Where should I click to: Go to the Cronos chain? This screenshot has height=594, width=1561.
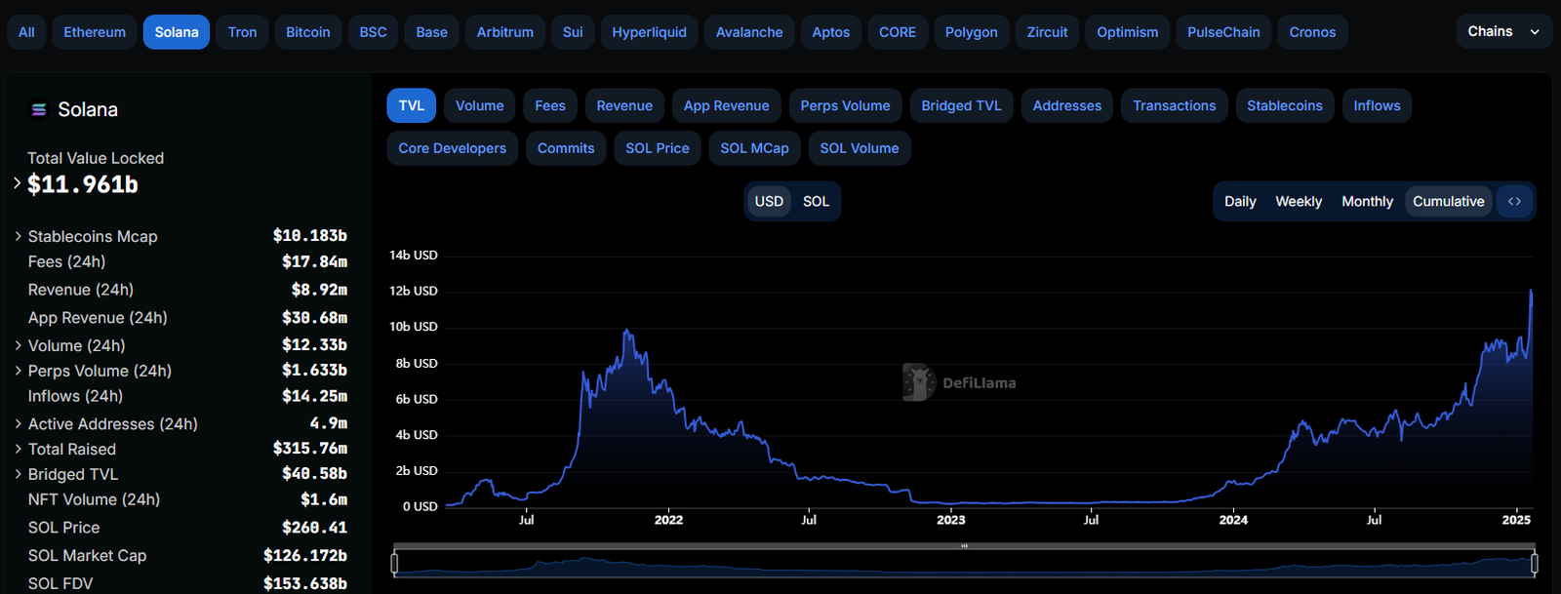click(1313, 32)
